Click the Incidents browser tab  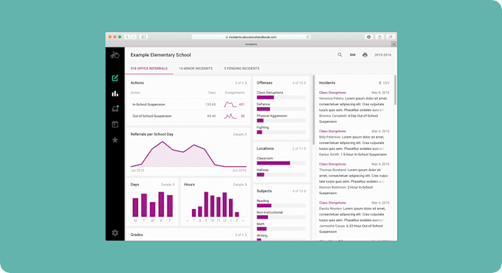251,44
